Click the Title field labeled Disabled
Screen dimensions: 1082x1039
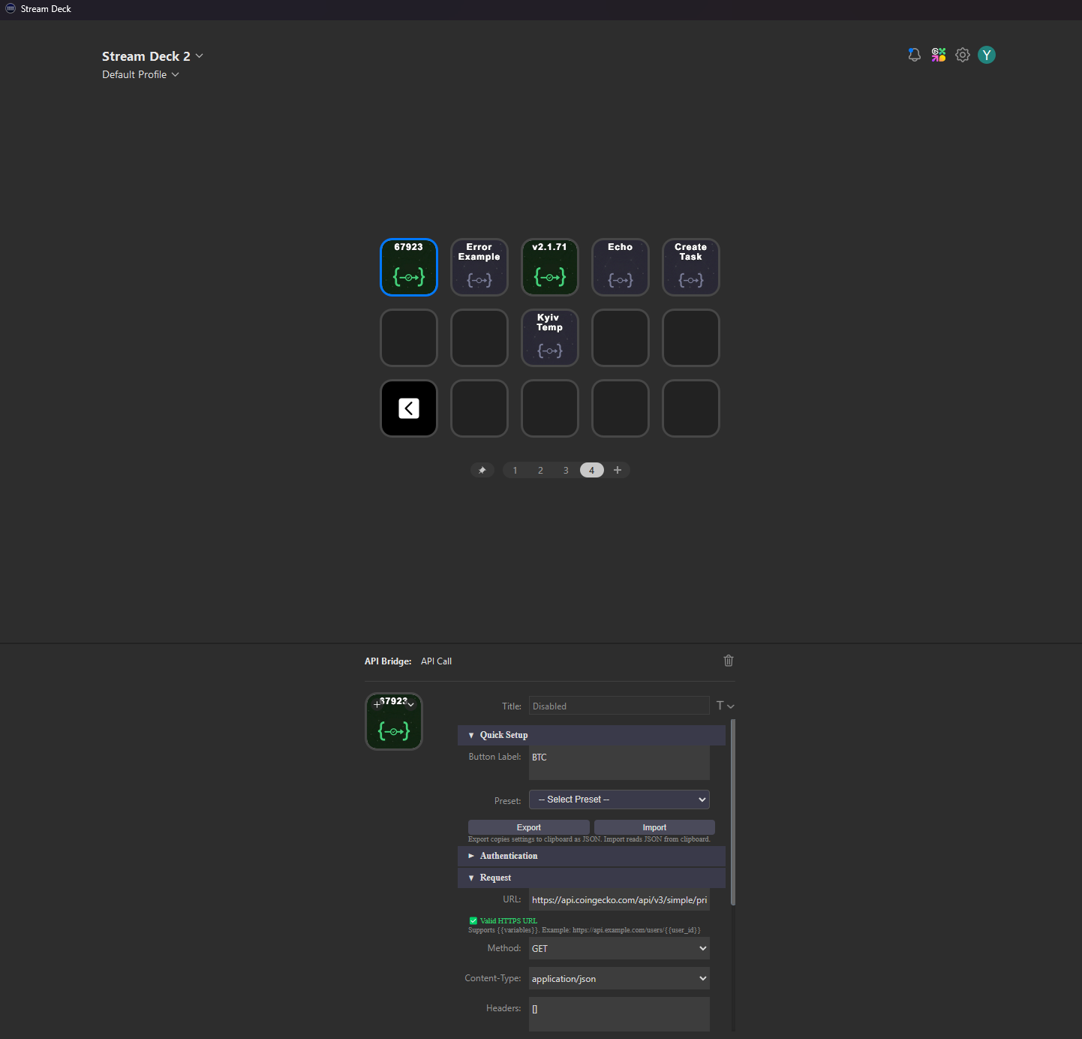click(618, 706)
